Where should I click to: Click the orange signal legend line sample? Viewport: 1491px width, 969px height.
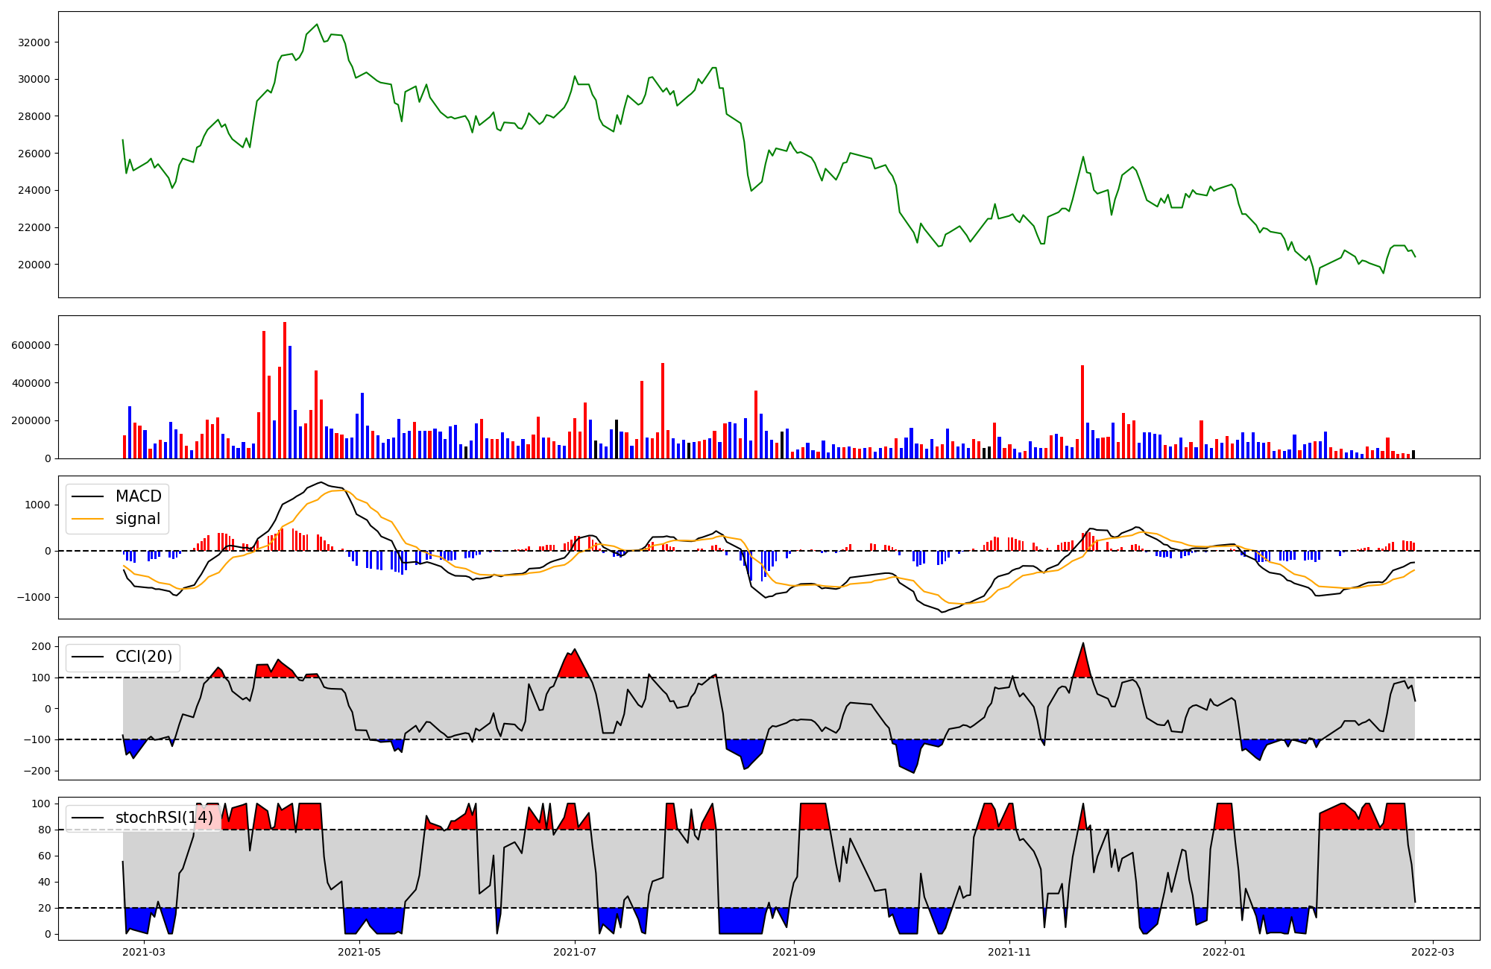pyautogui.click(x=88, y=519)
